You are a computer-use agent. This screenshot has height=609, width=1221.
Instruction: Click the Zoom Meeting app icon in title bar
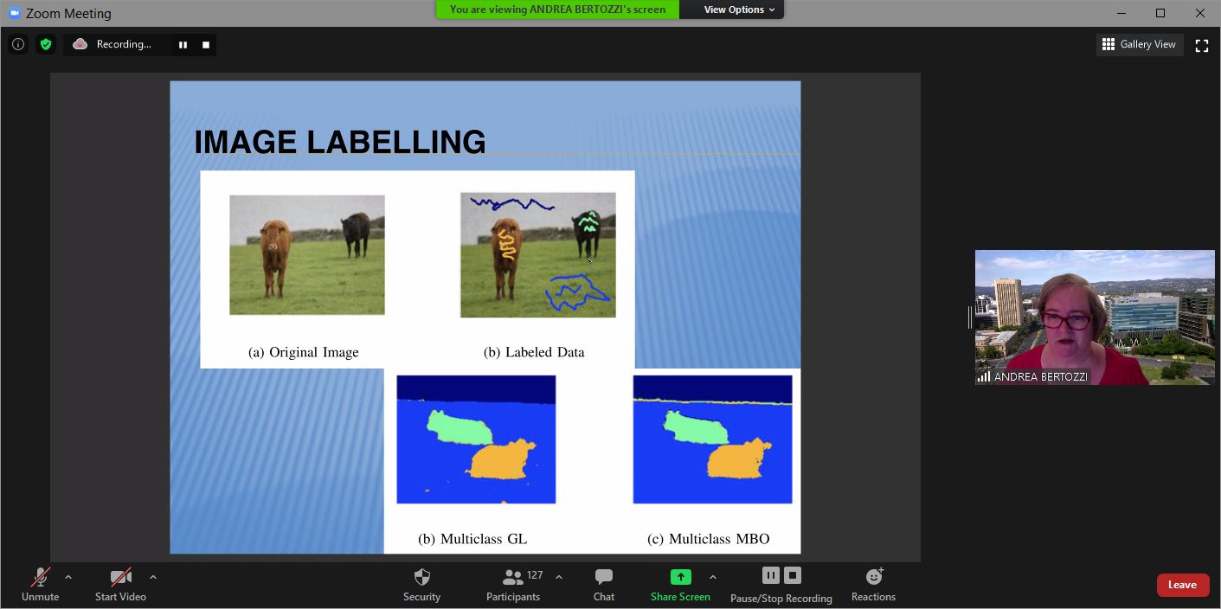pos(14,14)
